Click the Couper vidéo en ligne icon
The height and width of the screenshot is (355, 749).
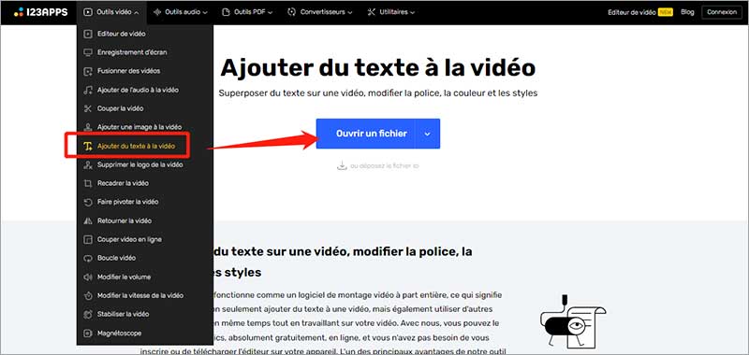[87, 240]
